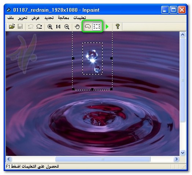192x175 pixels.
Task: Select the Hand pan tool
Action: [77, 27]
